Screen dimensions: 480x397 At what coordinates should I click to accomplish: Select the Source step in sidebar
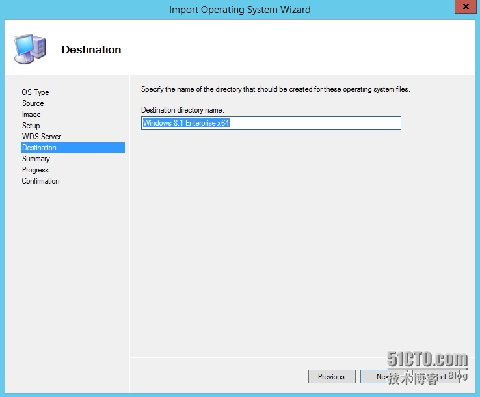coord(33,103)
